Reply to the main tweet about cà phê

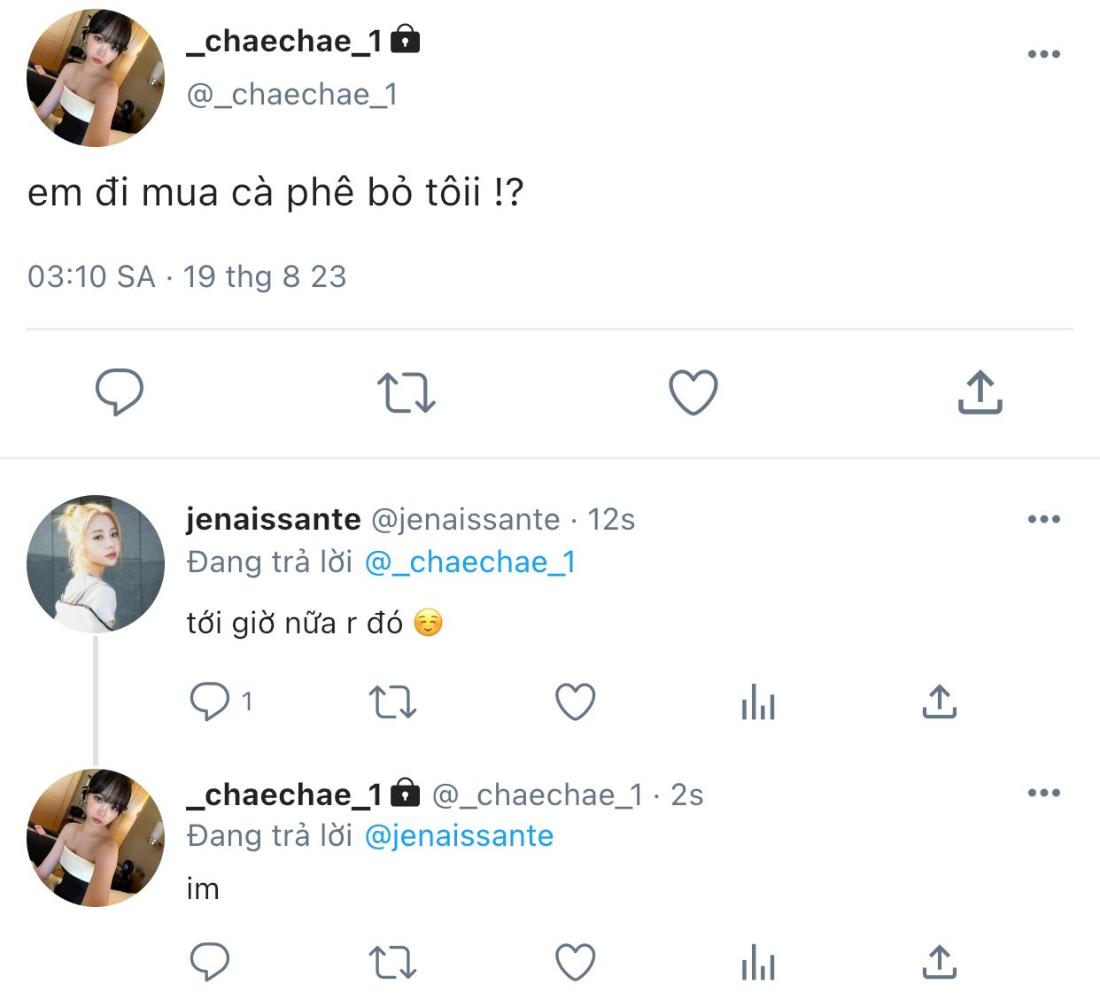[x=119, y=391]
